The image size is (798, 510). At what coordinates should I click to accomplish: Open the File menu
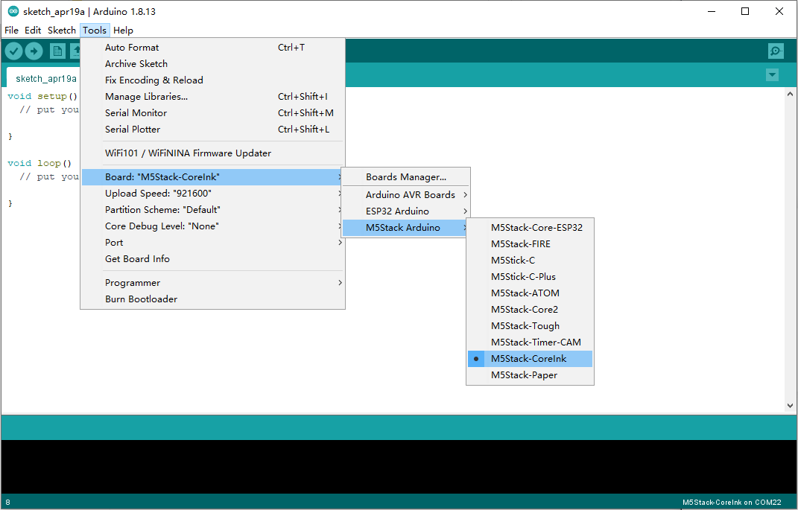(11, 30)
